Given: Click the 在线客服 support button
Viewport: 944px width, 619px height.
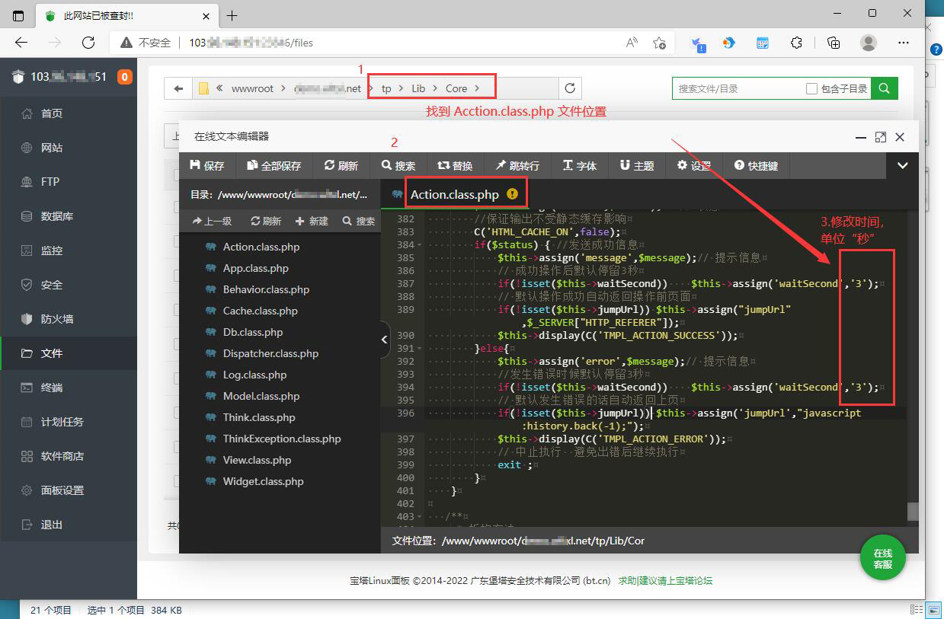Looking at the screenshot, I should [882, 559].
